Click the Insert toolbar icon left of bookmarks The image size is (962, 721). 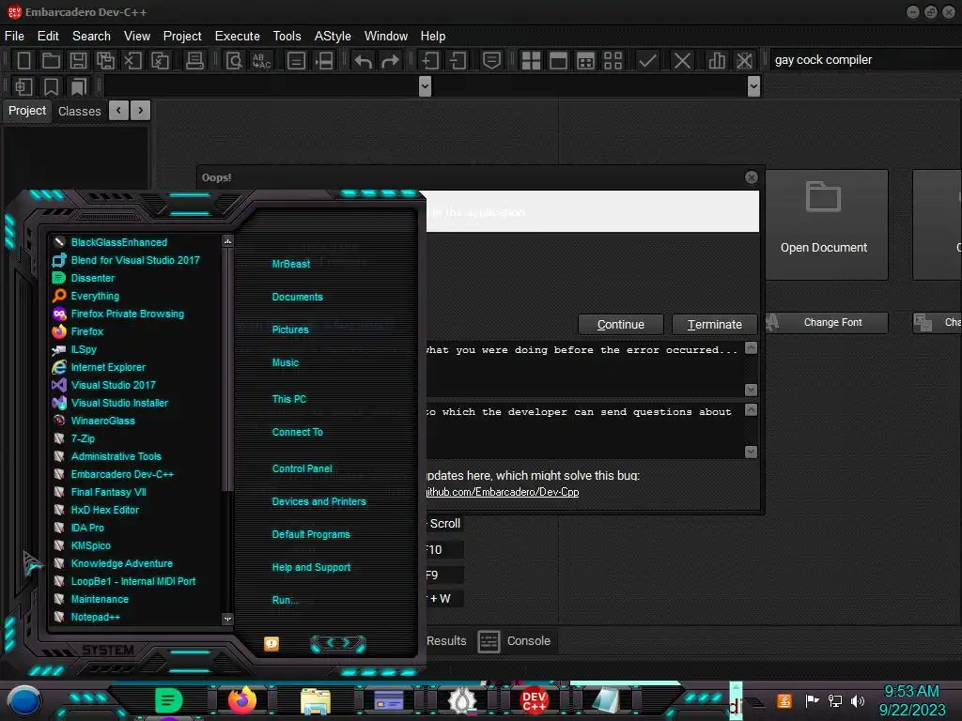click(x=23, y=86)
